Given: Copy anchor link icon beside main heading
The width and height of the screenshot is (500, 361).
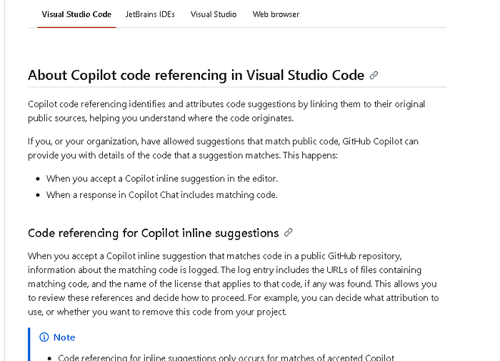Looking at the screenshot, I should click(374, 75).
